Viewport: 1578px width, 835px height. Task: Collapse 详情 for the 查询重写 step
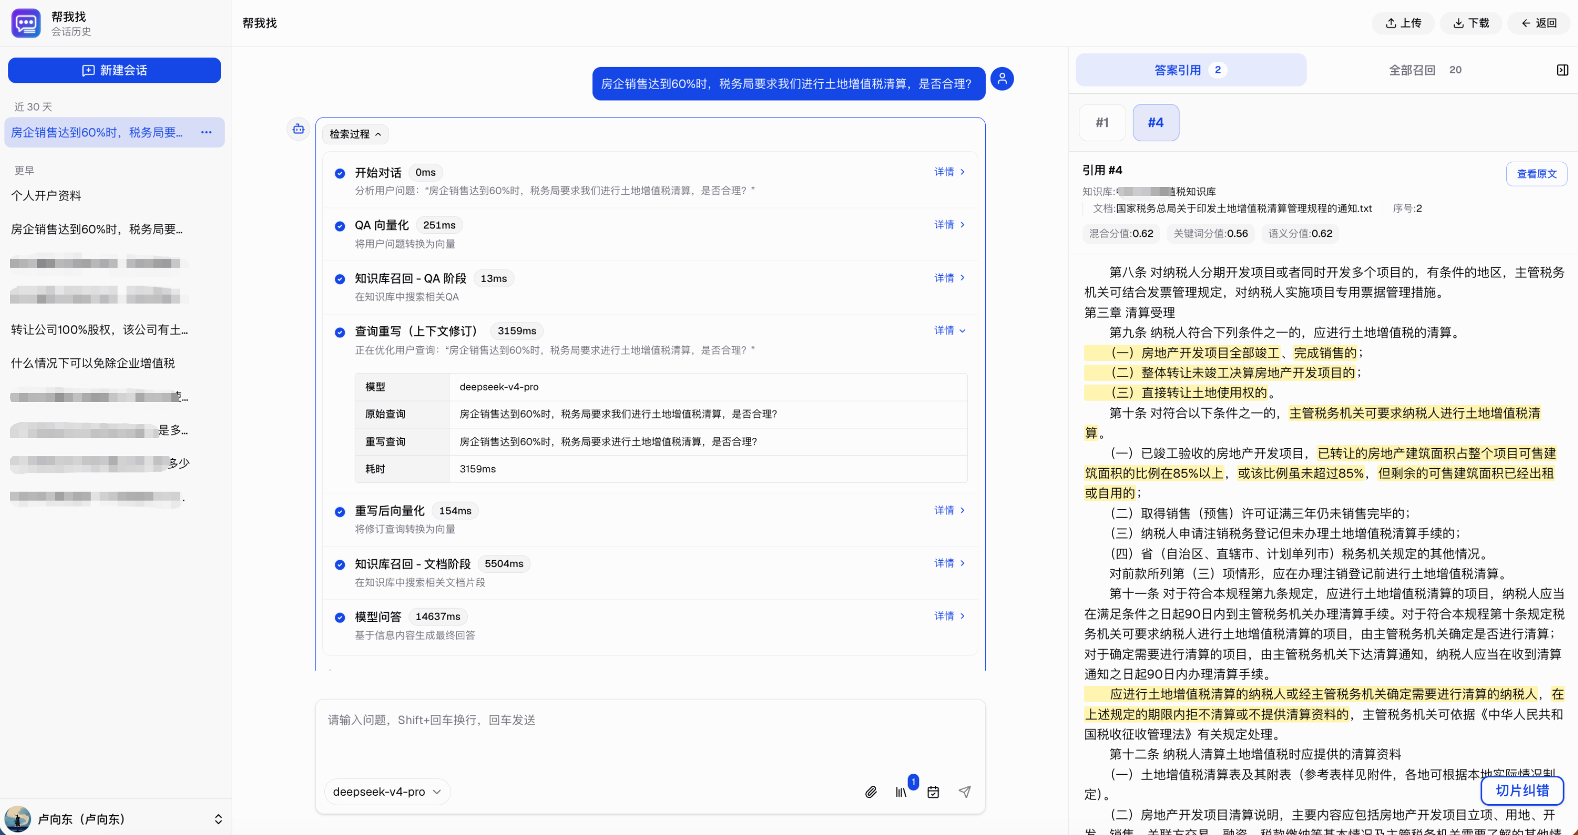point(949,330)
